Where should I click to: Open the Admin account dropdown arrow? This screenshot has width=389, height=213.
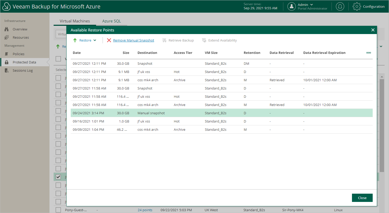click(x=312, y=5)
